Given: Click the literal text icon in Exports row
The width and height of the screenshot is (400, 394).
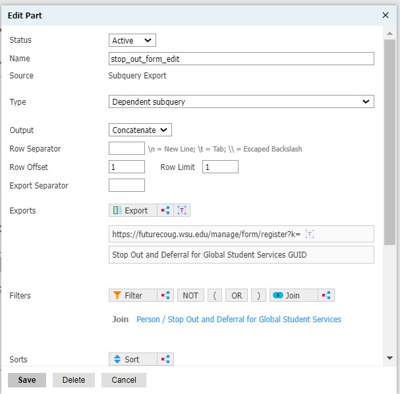Looking at the screenshot, I should [183, 210].
